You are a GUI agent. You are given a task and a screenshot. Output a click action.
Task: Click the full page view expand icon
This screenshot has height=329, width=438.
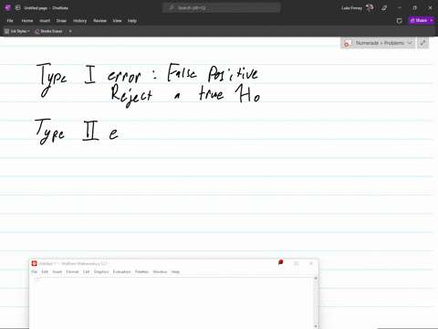coord(422,43)
